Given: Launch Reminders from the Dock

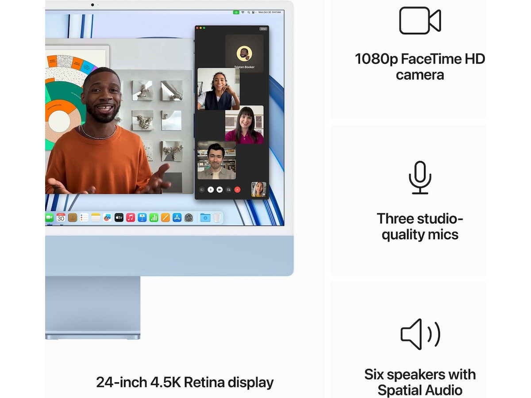Looking at the screenshot, I should coord(84,218).
